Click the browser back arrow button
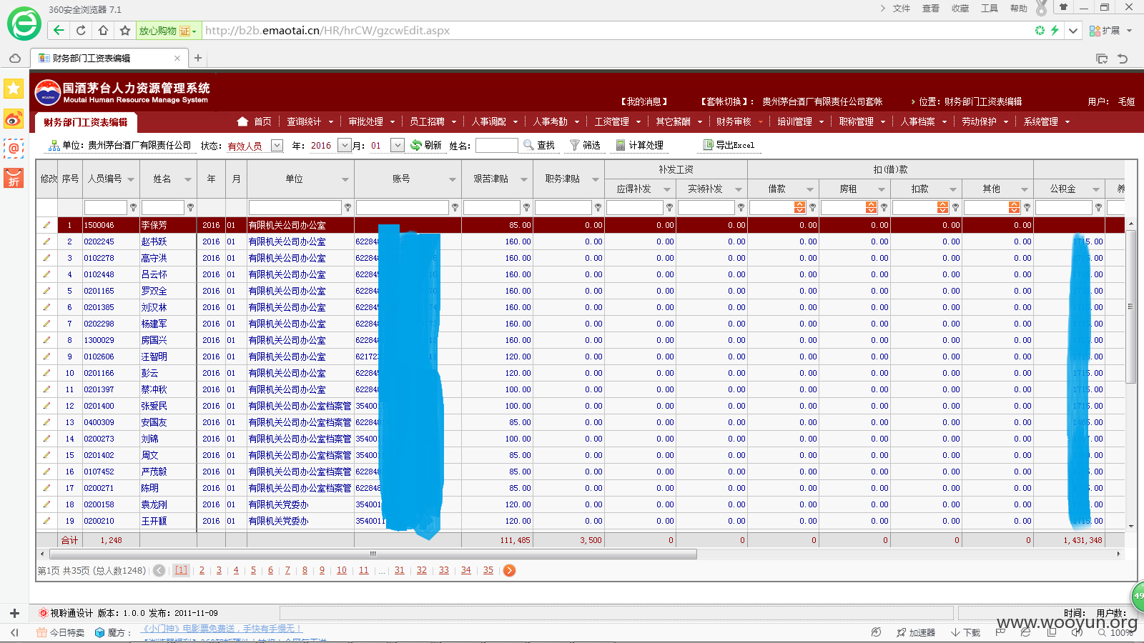Image resolution: width=1144 pixels, height=643 pixels. tap(59, 30)
